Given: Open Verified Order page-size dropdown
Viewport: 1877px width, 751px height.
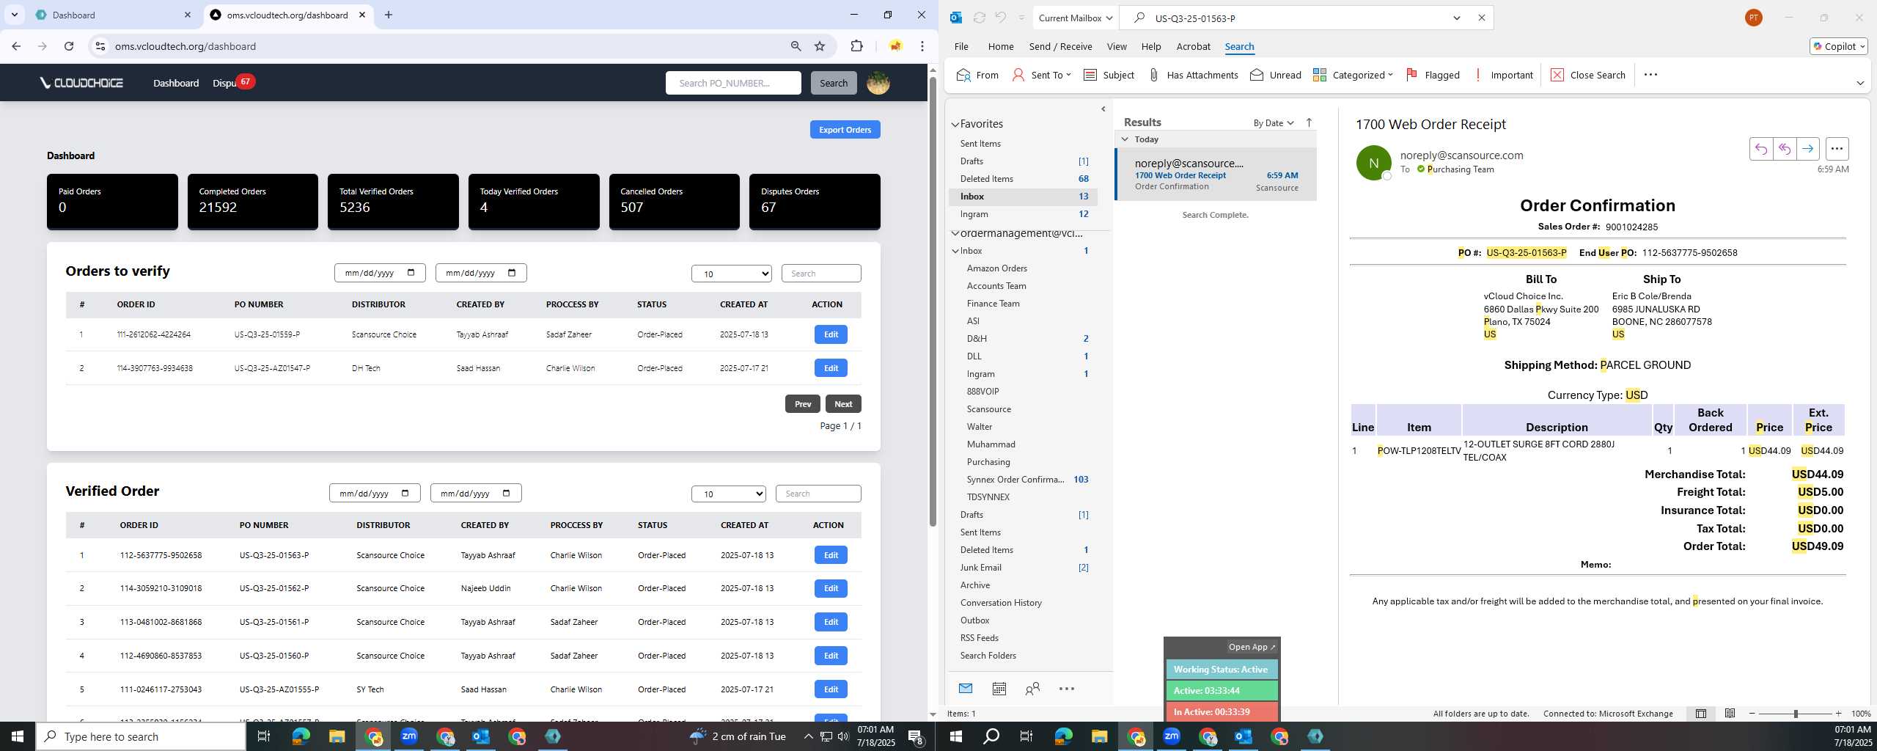Looking at the screenshot, I should (728, 494).
